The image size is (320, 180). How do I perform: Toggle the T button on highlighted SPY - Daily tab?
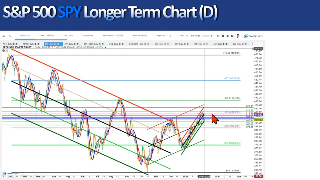pyautogui.click(x=58, y=44)
